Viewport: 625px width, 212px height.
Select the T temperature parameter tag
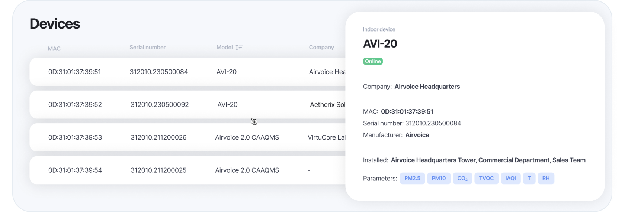tap(529, 179)
